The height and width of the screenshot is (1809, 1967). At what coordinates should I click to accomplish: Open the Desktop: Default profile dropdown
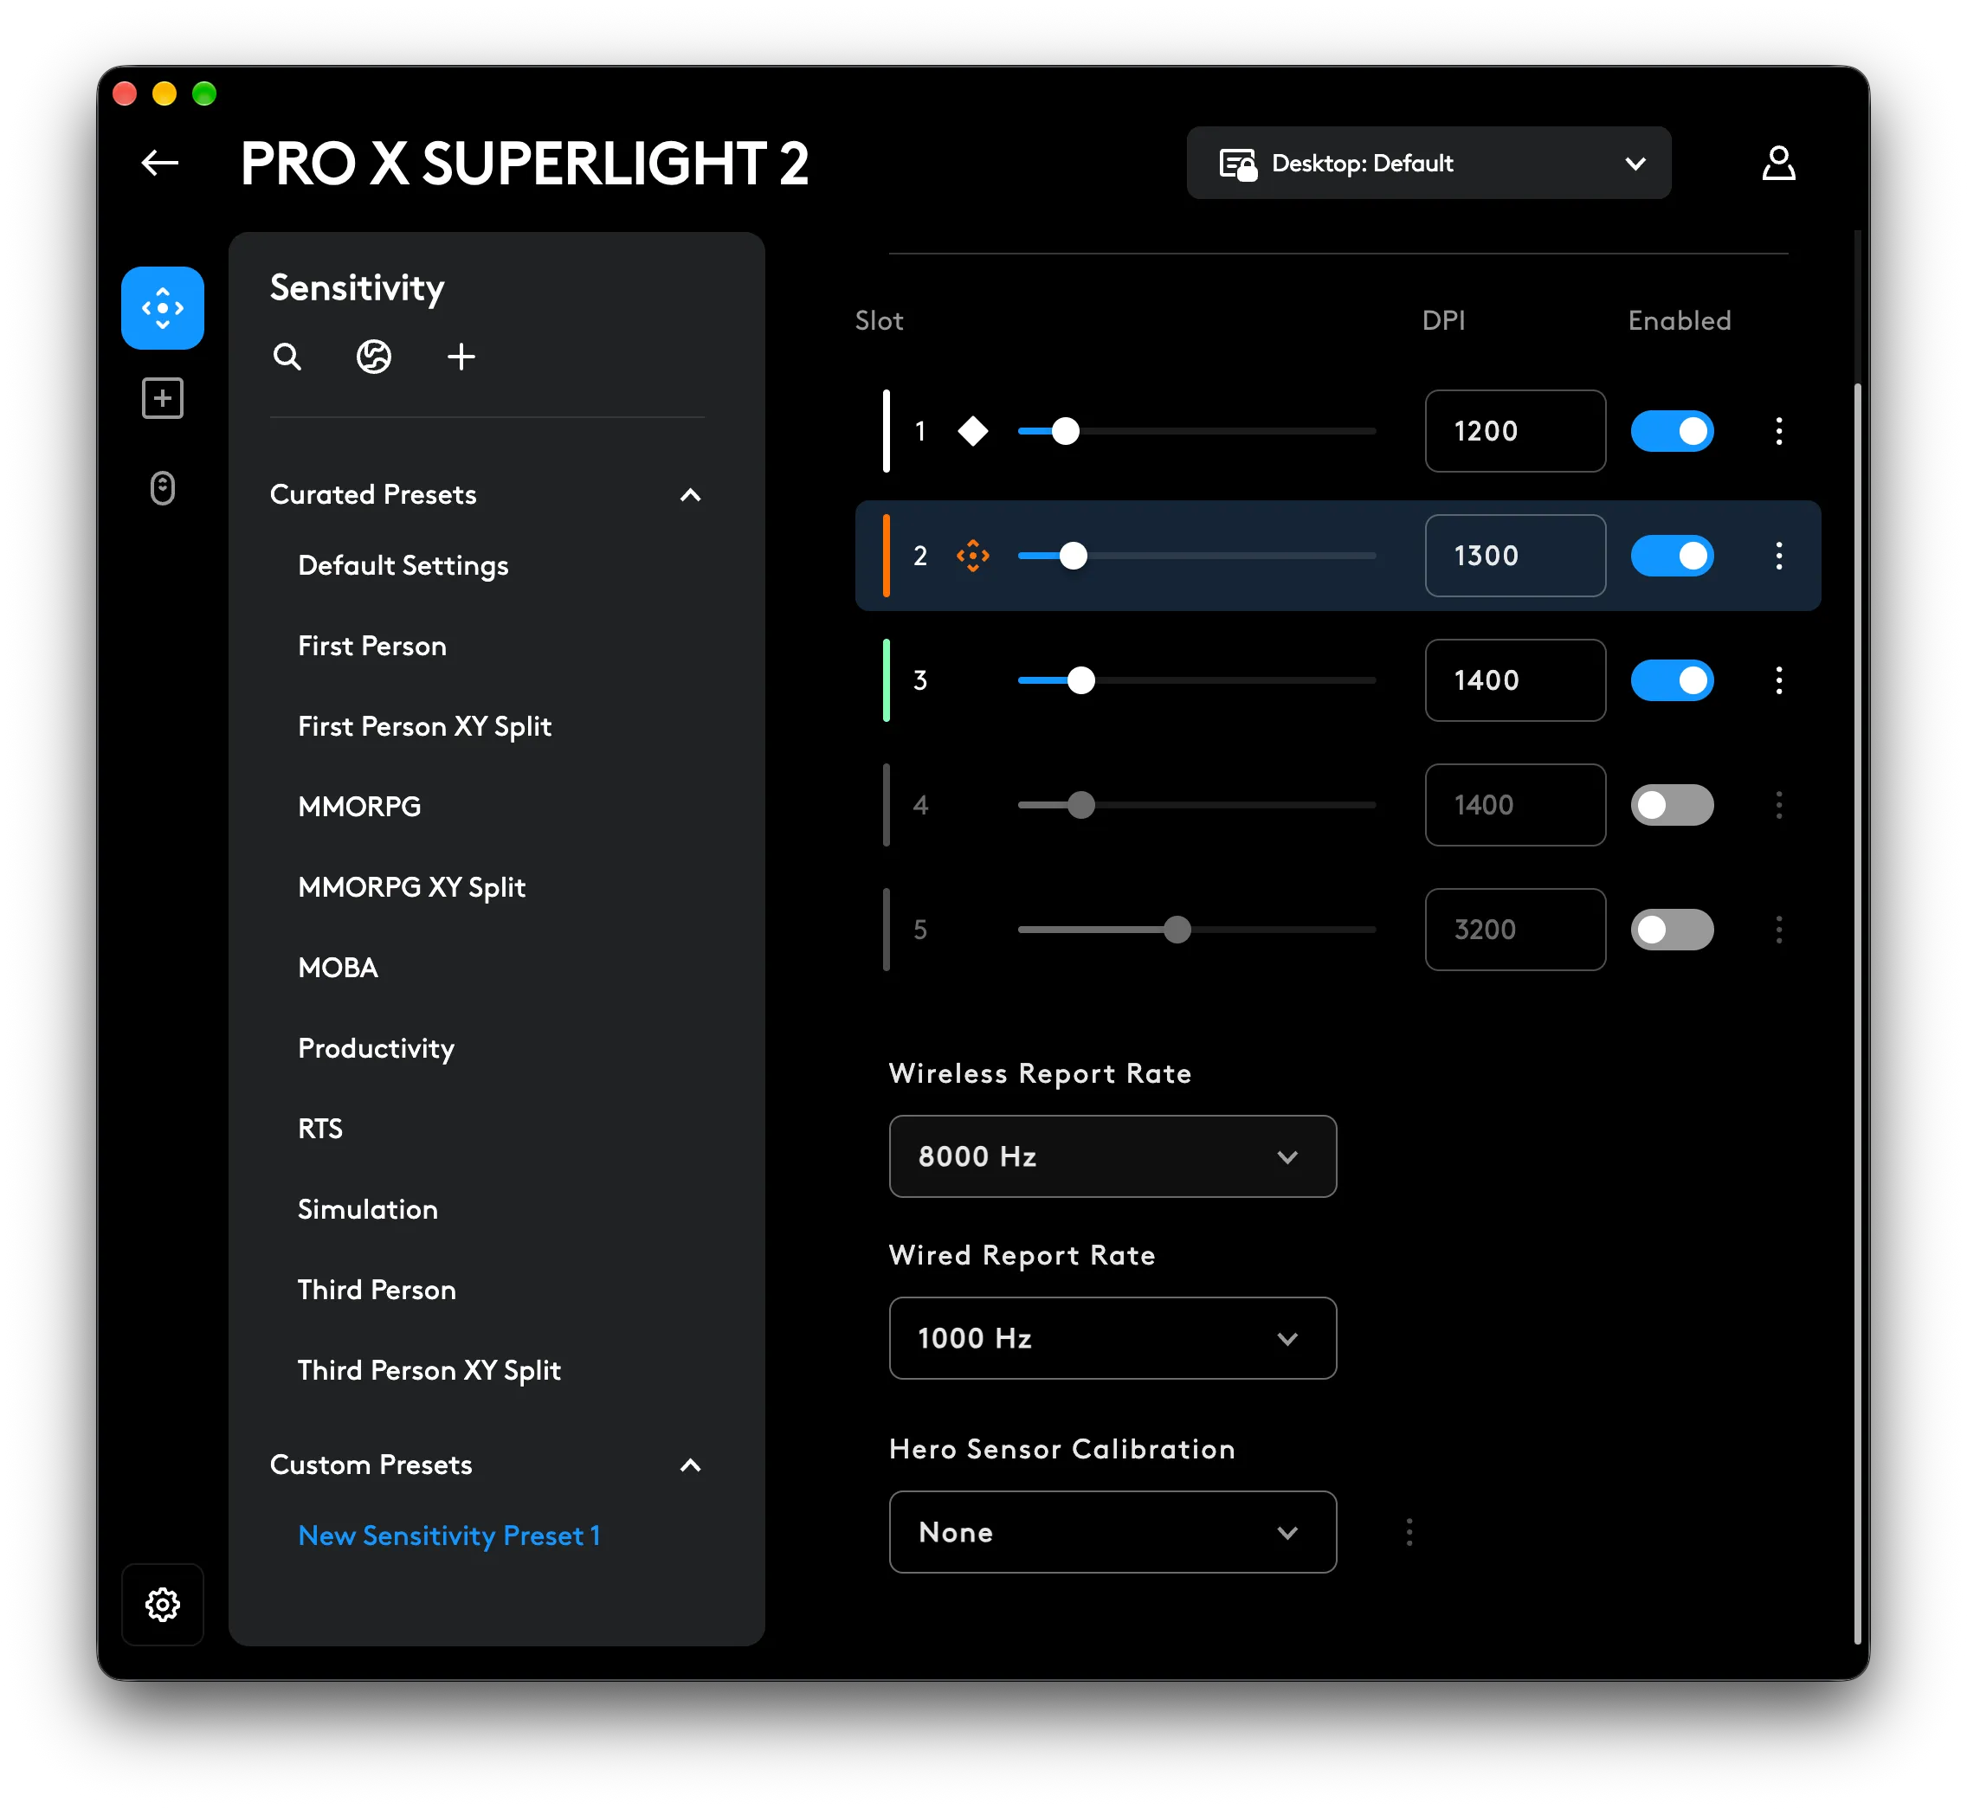[1428, 163]
